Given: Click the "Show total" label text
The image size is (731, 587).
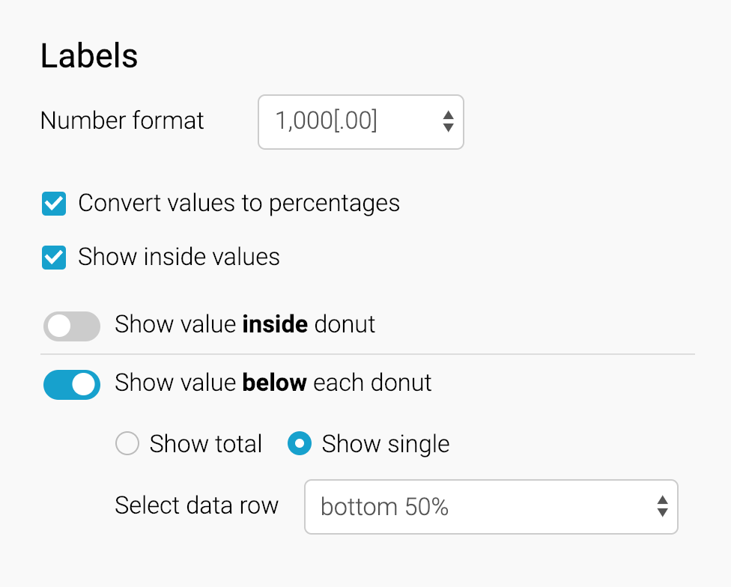Looking at the screenshot, I should 206,444.
